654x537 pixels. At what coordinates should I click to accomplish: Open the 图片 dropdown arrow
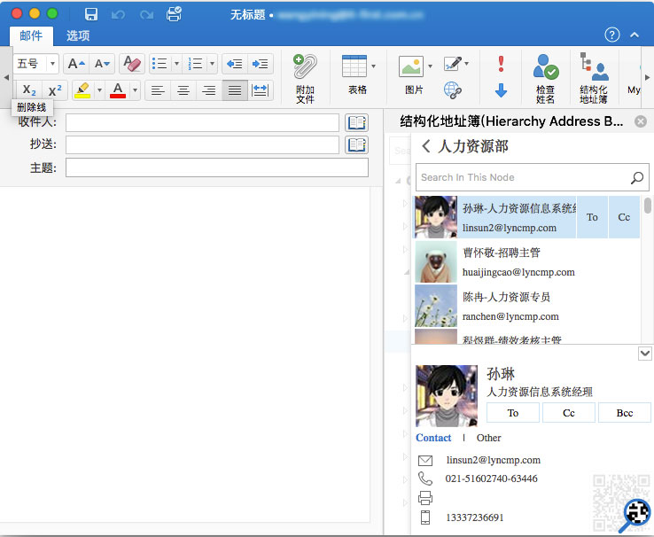(x=430, y=66)
